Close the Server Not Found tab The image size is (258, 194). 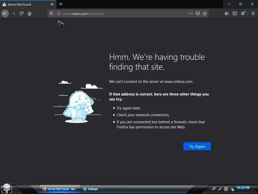(52, 4)
